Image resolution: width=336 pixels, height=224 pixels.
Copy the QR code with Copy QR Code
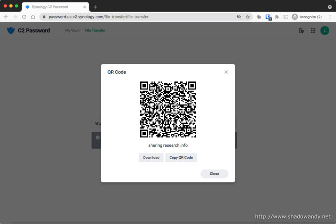coord(181,158)
